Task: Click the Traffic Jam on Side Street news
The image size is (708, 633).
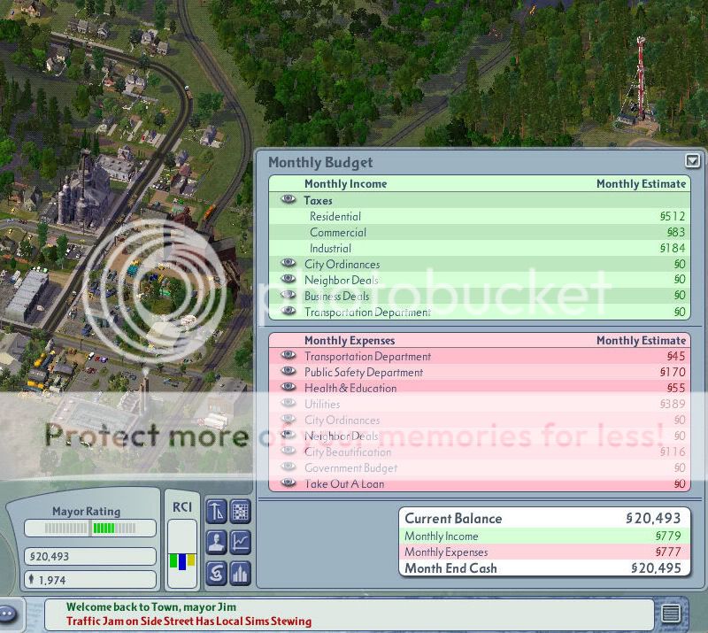Action: [189, 621]
